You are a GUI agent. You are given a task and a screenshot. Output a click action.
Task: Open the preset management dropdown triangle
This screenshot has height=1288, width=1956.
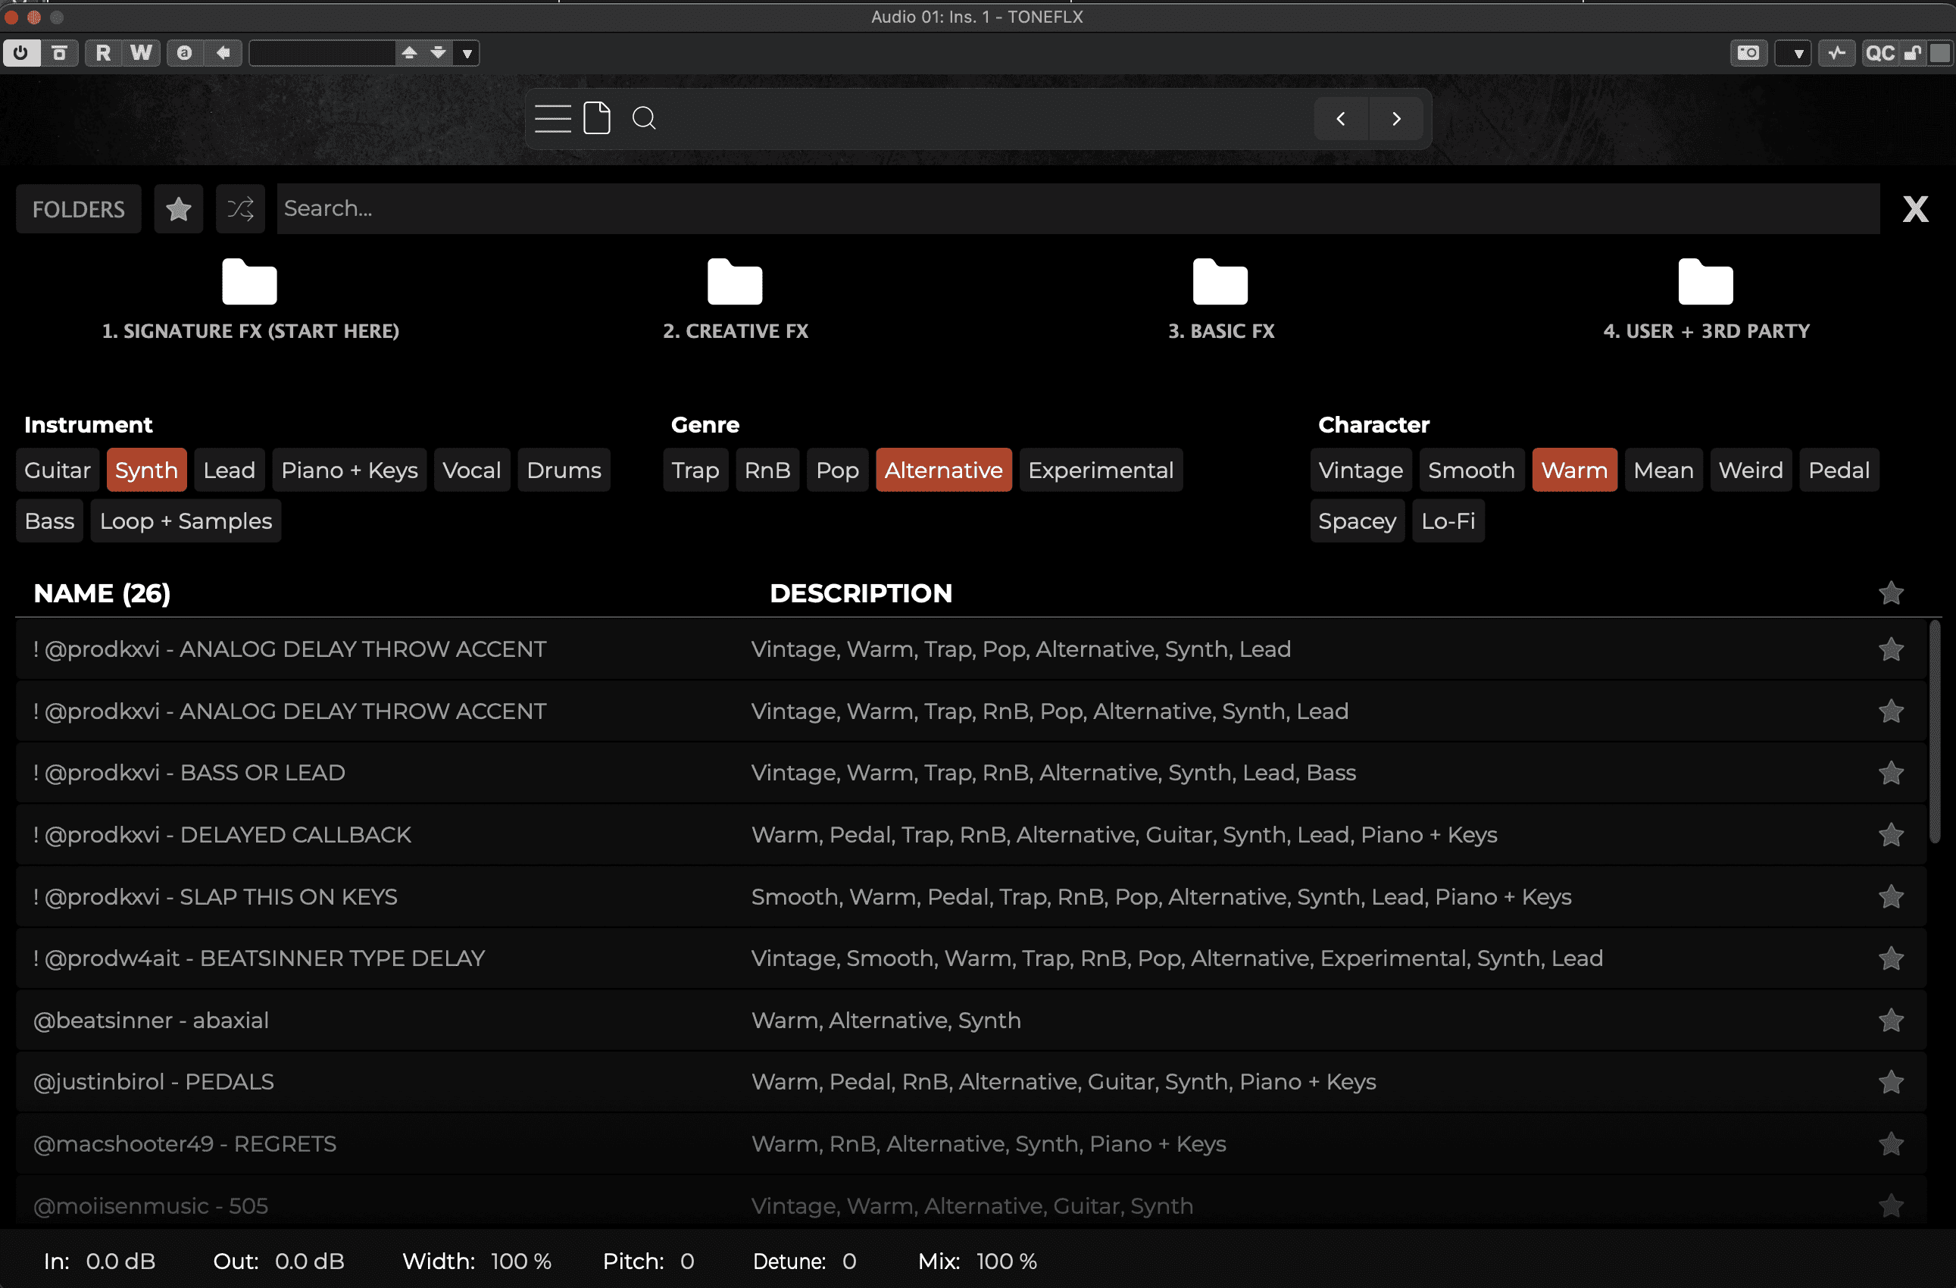tap(467, 54)
